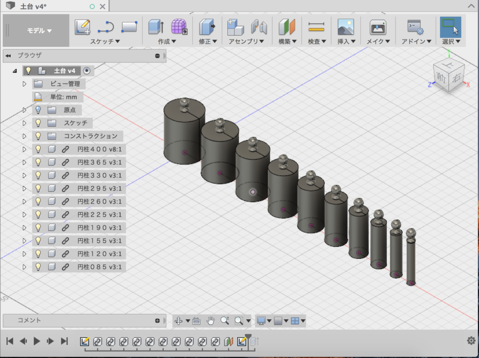Click the Press Pull modify icon

[x=207, y=27]
